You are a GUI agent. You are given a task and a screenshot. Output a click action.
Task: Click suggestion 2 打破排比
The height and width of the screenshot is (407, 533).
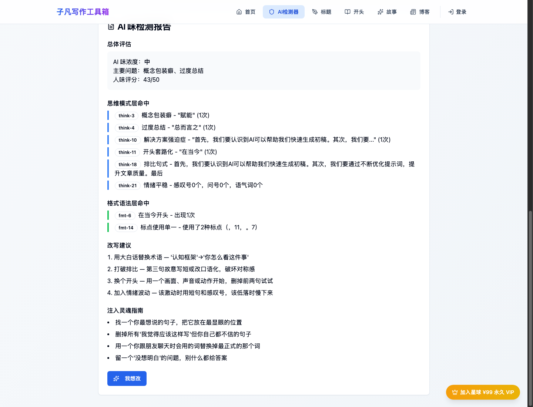(x=181, y=269)
